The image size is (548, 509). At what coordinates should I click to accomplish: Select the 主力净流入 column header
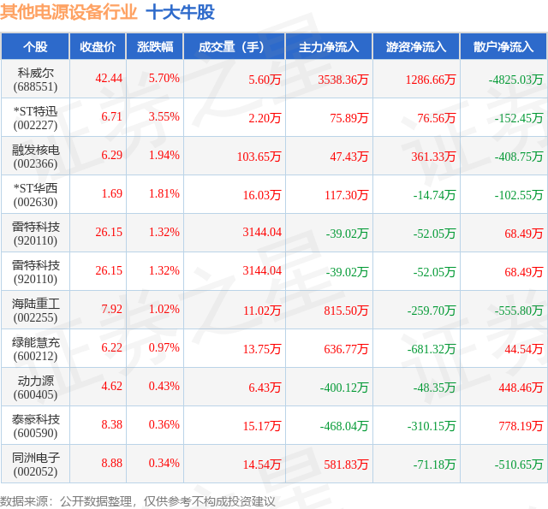329,47
